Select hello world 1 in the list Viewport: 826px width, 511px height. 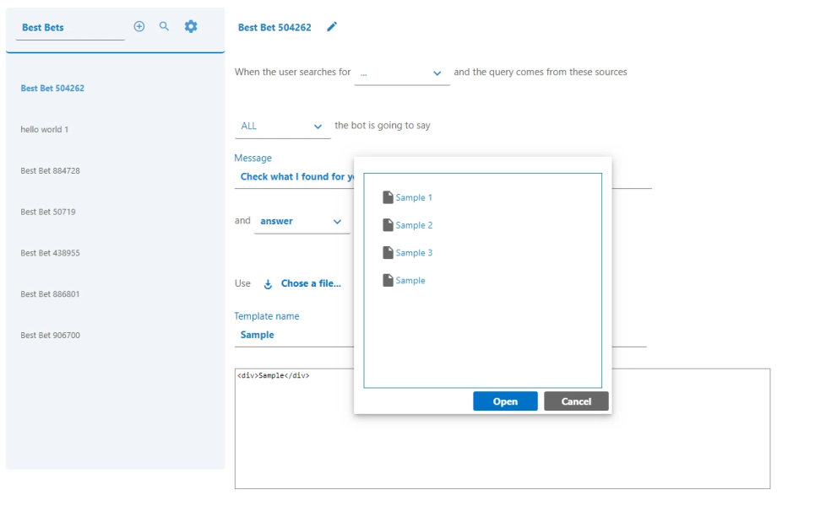(45, 130)
